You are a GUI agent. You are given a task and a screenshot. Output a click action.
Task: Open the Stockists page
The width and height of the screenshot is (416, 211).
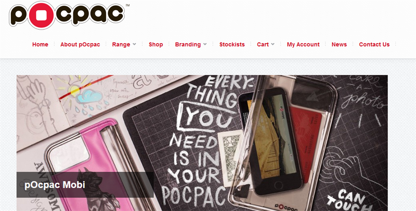(x=232, y=44)
